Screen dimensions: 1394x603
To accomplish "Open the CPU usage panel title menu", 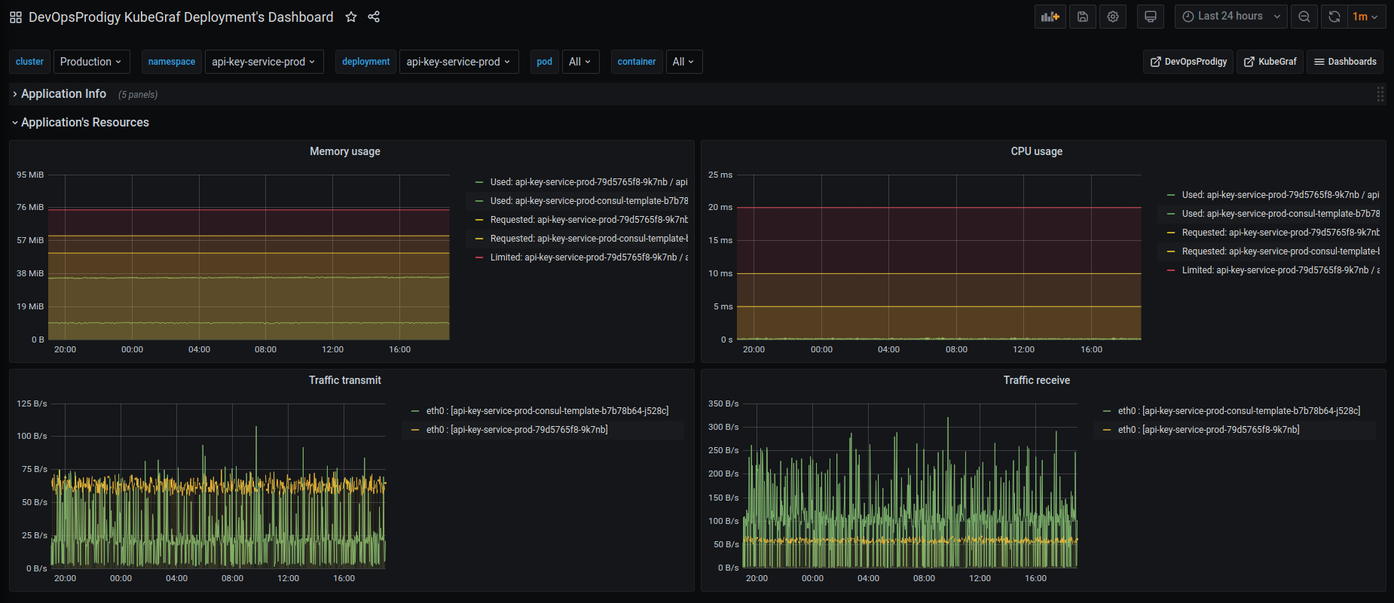I will click(x=1036, y=151).
